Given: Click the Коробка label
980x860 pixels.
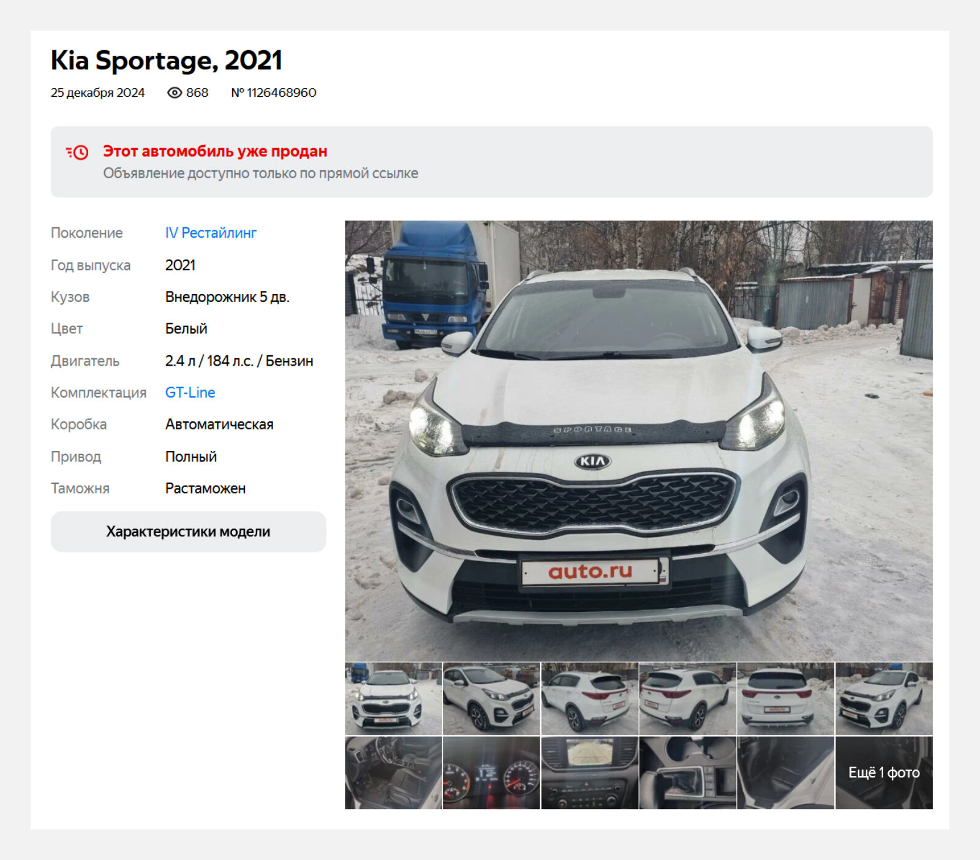Looking at the screenshot, I should click(79, 424).
